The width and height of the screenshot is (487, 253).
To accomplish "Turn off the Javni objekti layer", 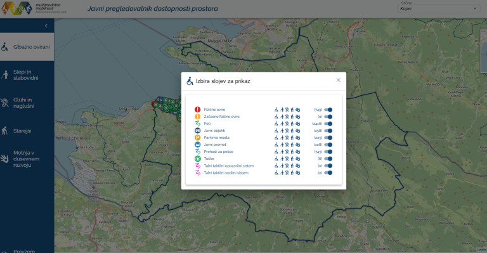I will point(328,131).
